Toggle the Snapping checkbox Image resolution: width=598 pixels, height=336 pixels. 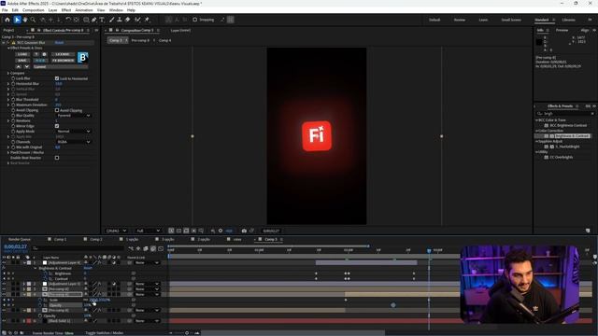[x=195, y=20]
